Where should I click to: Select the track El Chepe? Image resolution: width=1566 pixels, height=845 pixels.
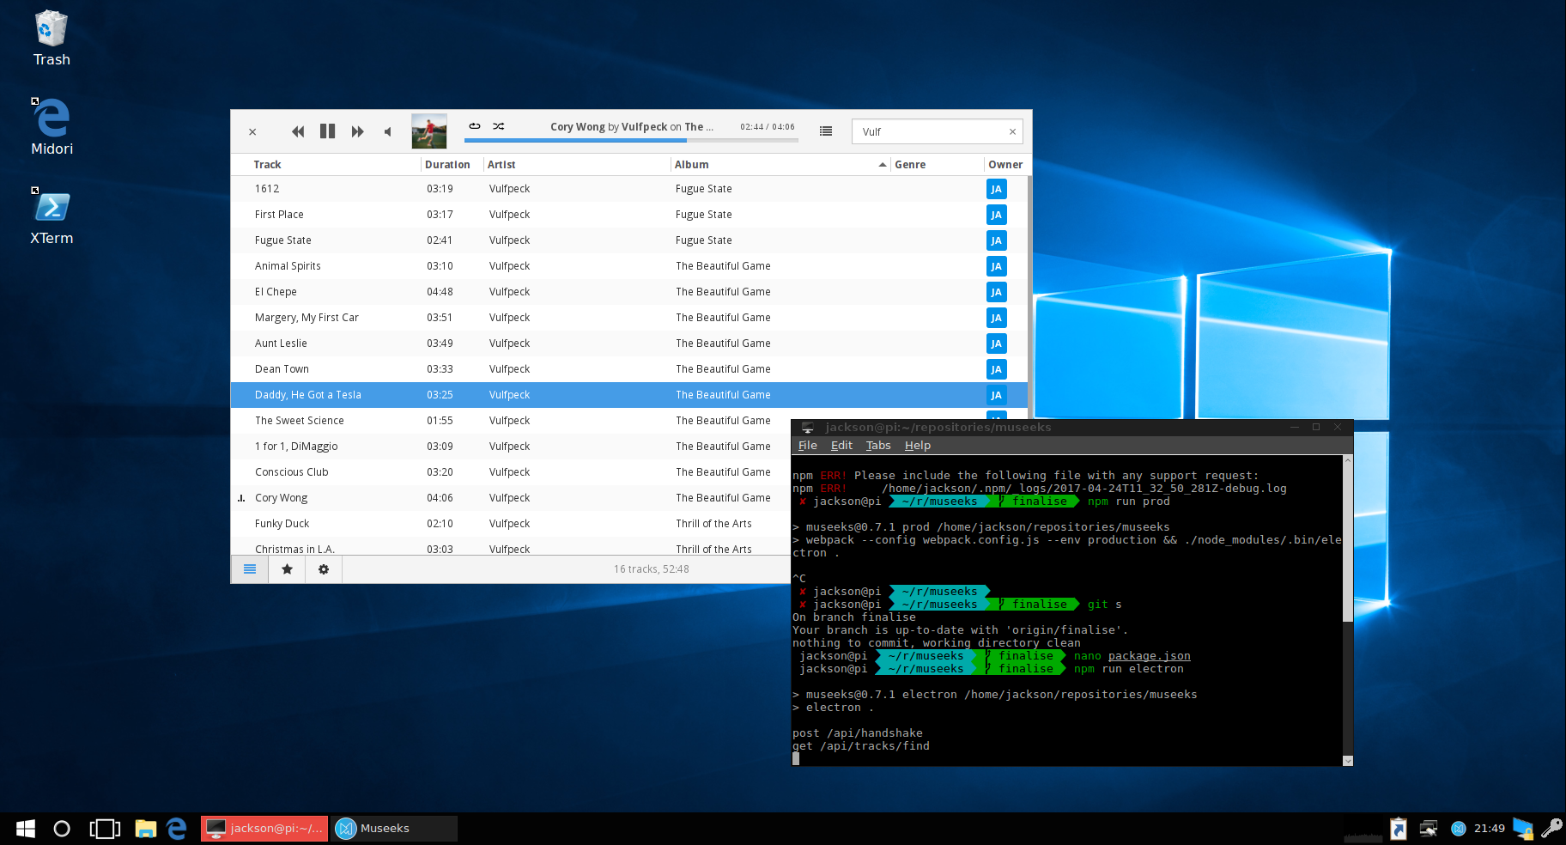[629, 292]
